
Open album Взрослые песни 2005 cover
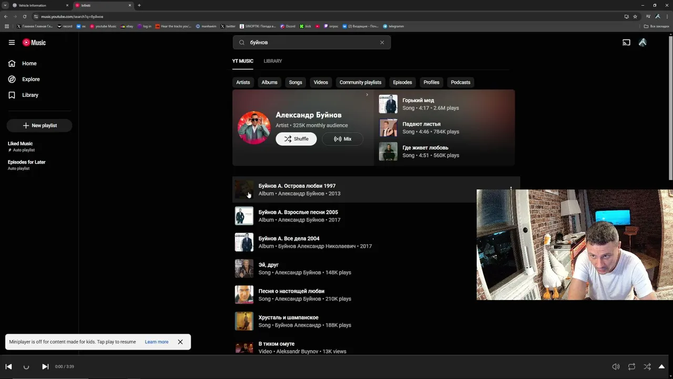click(244, 216)
